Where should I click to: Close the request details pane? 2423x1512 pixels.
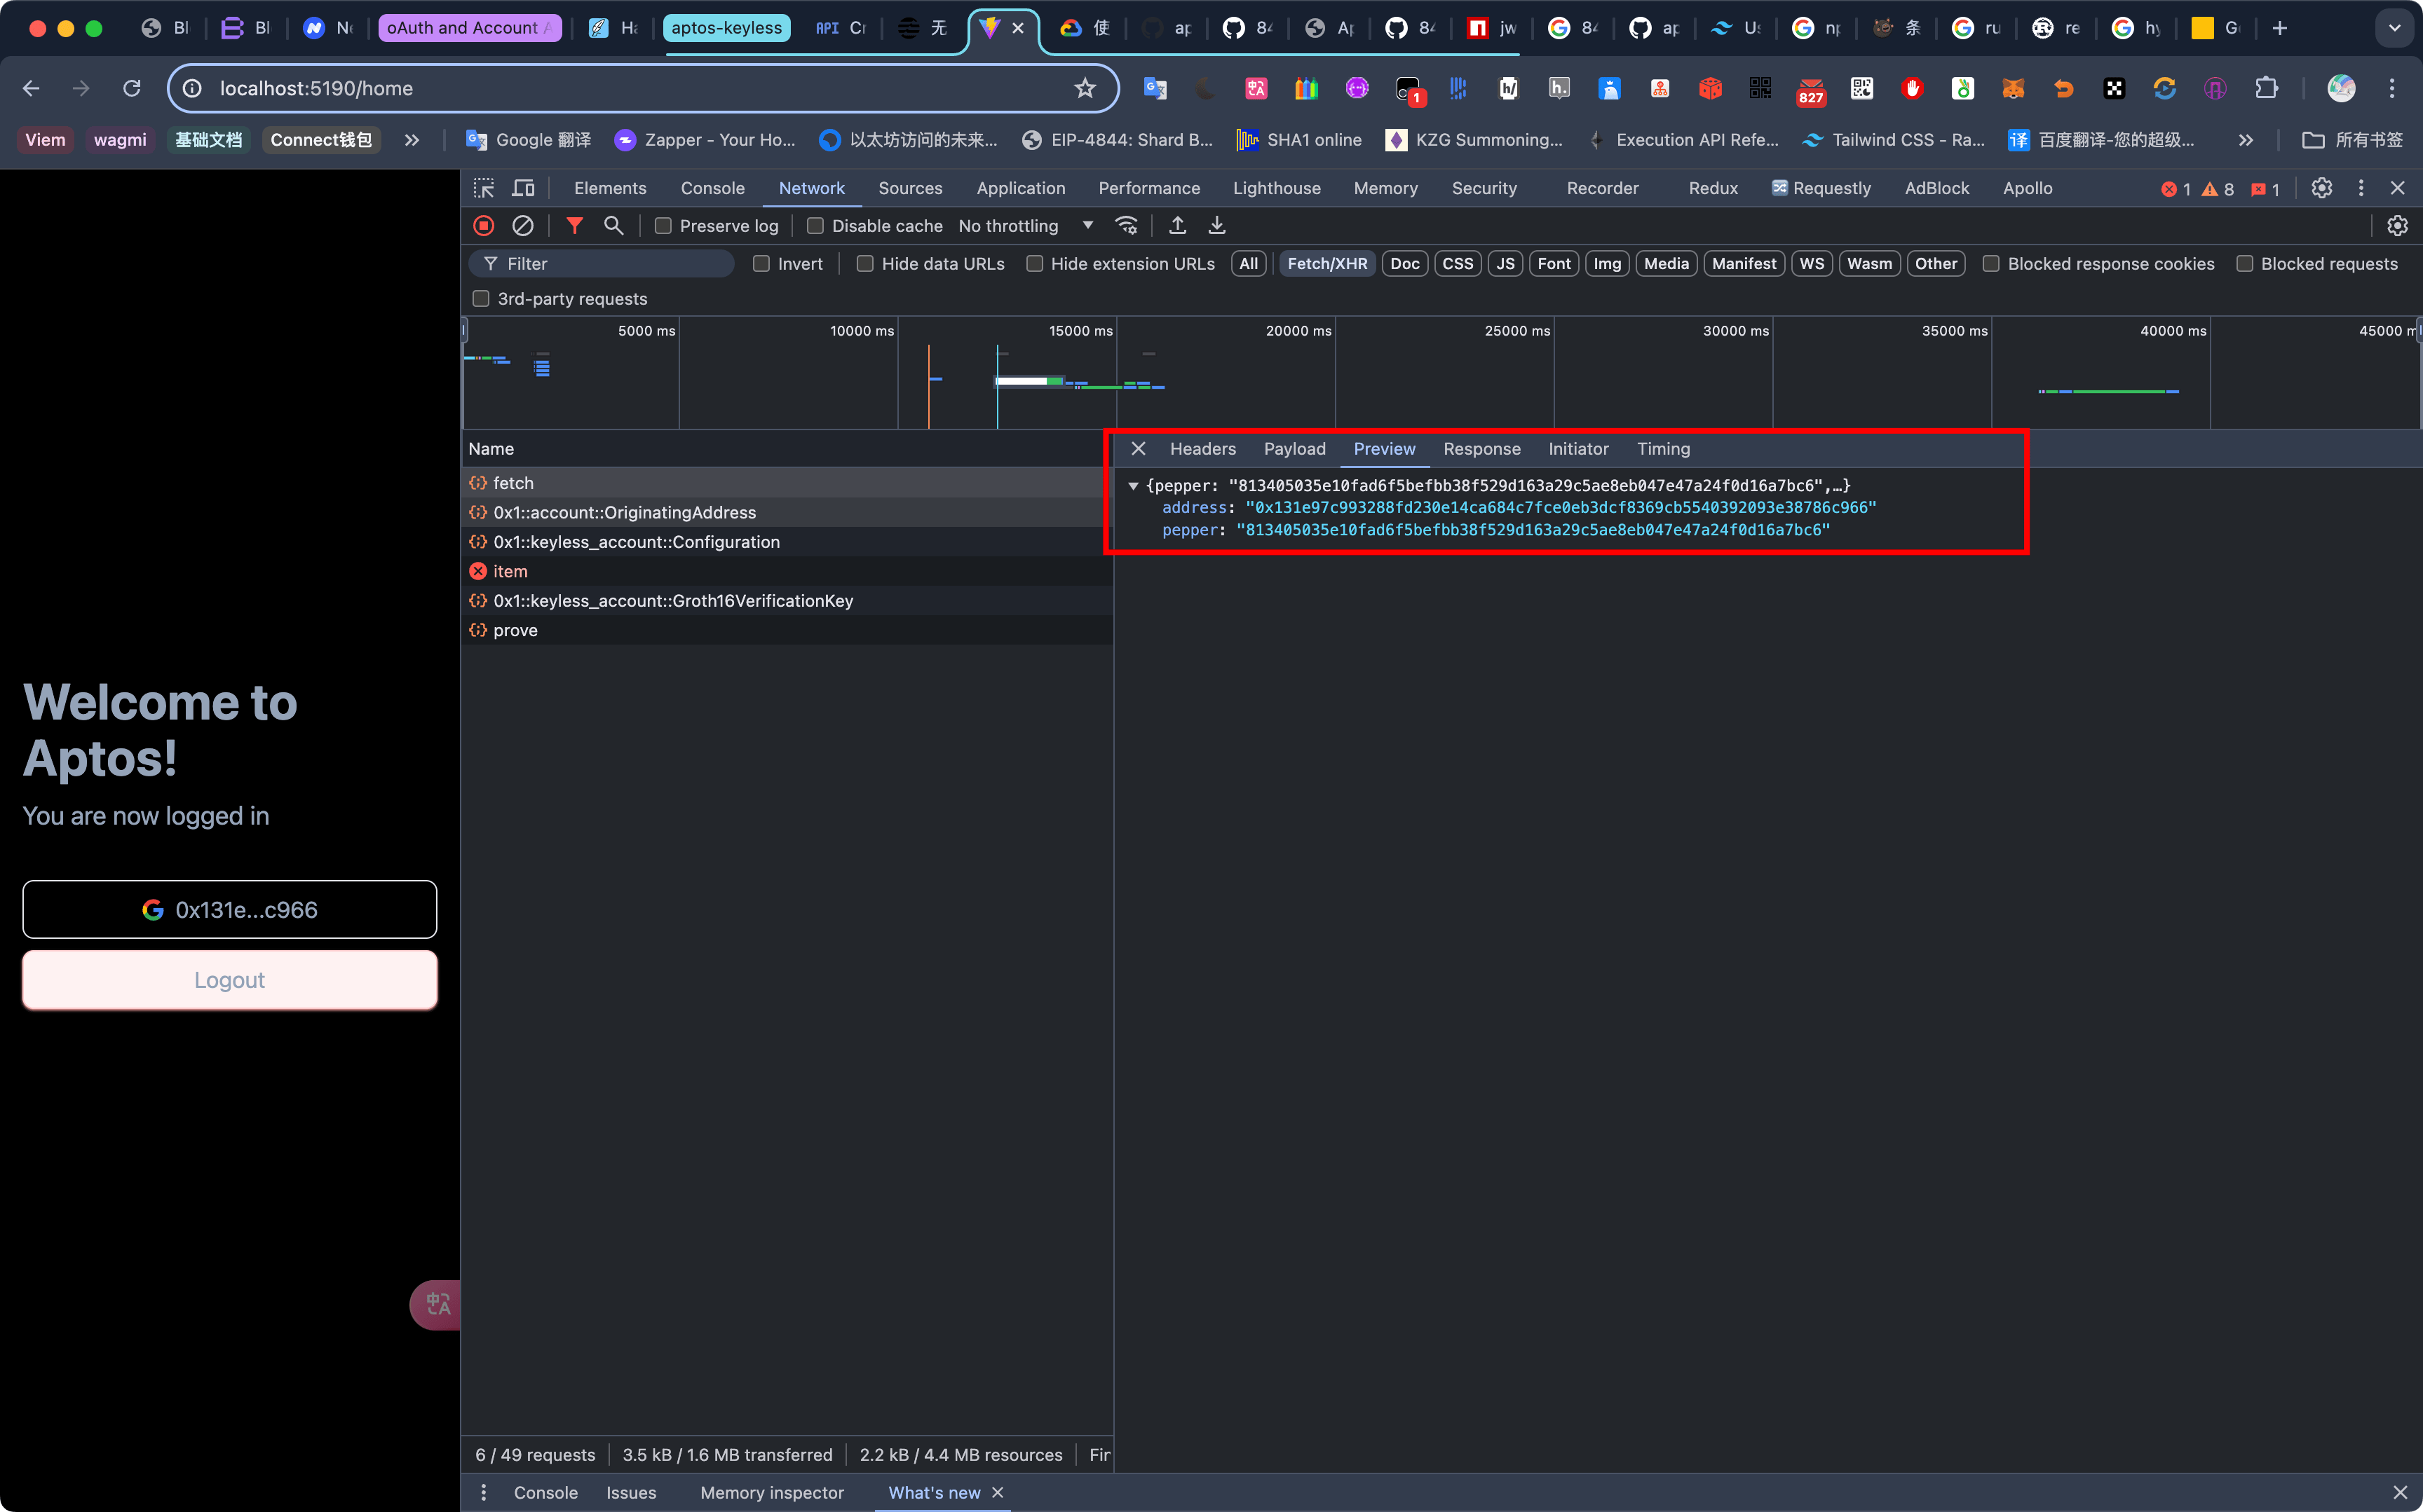coord(1139,449)
